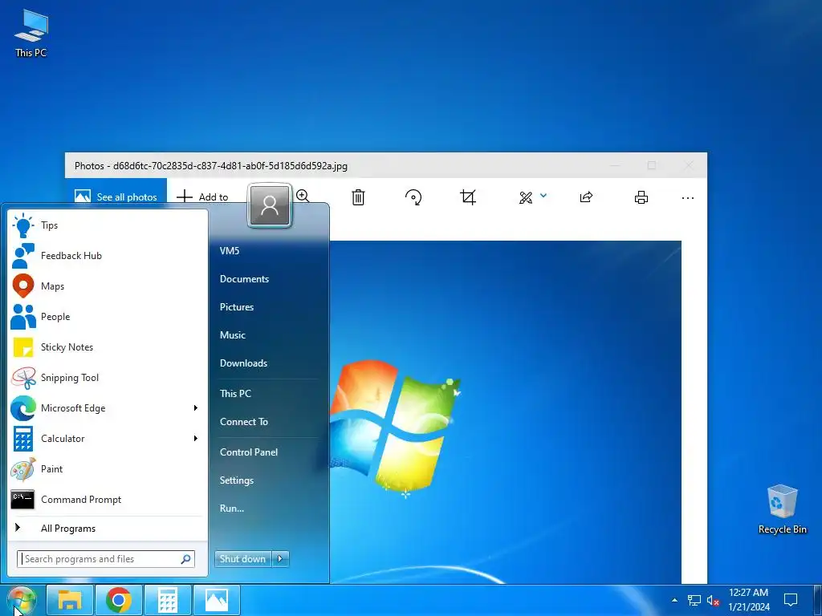Rotate the photo
Screen dimensions: 822x616
coord(413,197)
